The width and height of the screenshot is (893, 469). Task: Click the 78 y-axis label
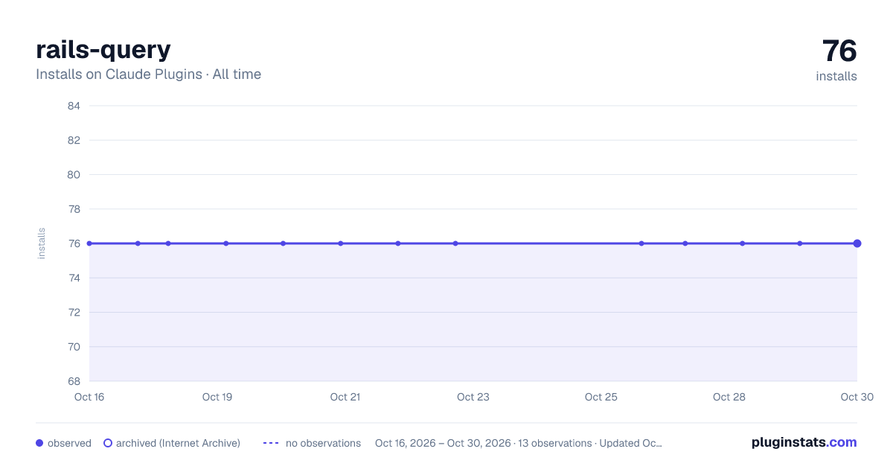click(74, 209)
